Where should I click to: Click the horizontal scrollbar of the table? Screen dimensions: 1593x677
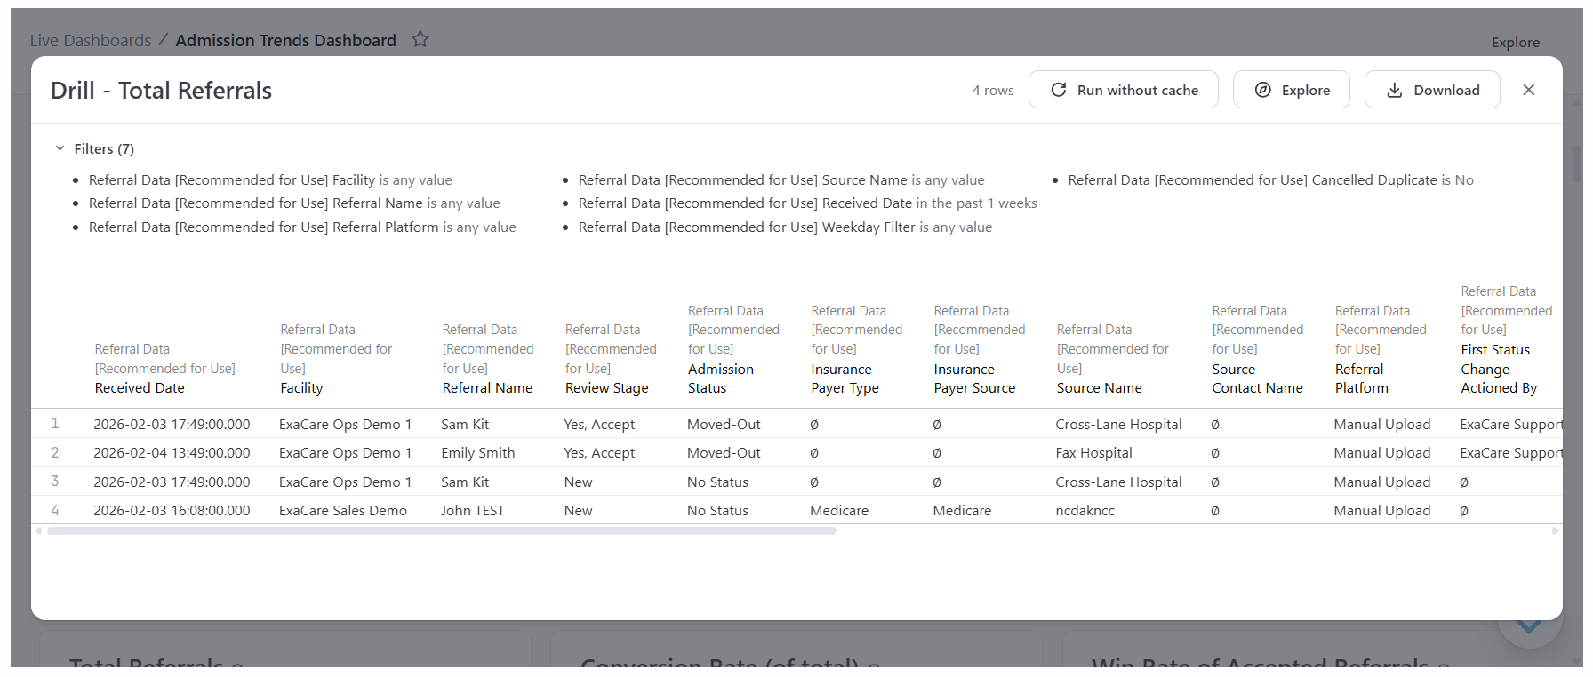coord(442,531)
